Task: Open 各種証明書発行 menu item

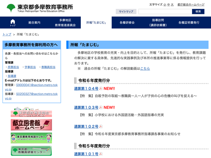Action: (189, 23)
